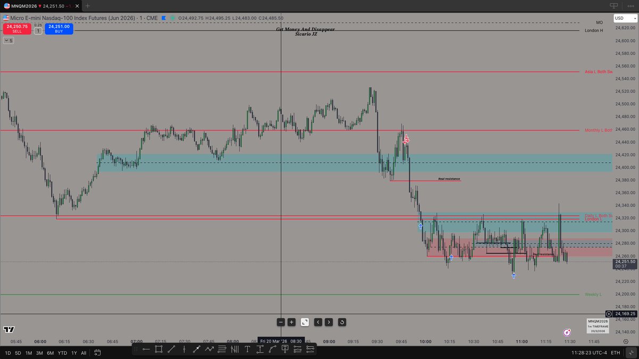Reset the chart view
The image size is (639, 359).
click(x=342, y=322)
